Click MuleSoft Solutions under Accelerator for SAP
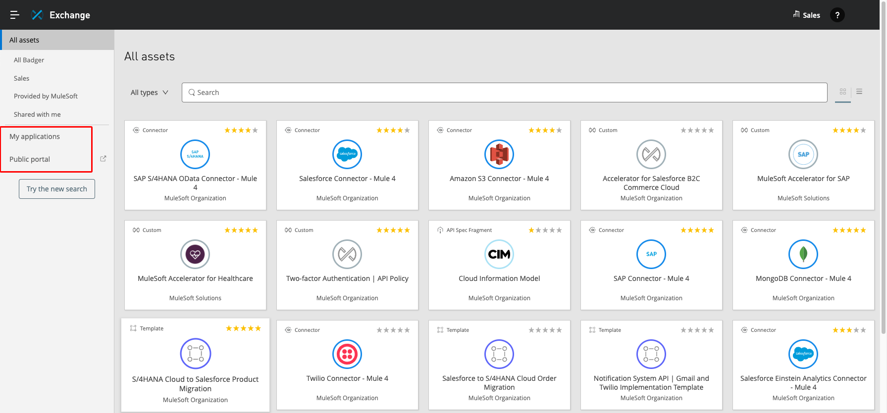 coord(803,198)
